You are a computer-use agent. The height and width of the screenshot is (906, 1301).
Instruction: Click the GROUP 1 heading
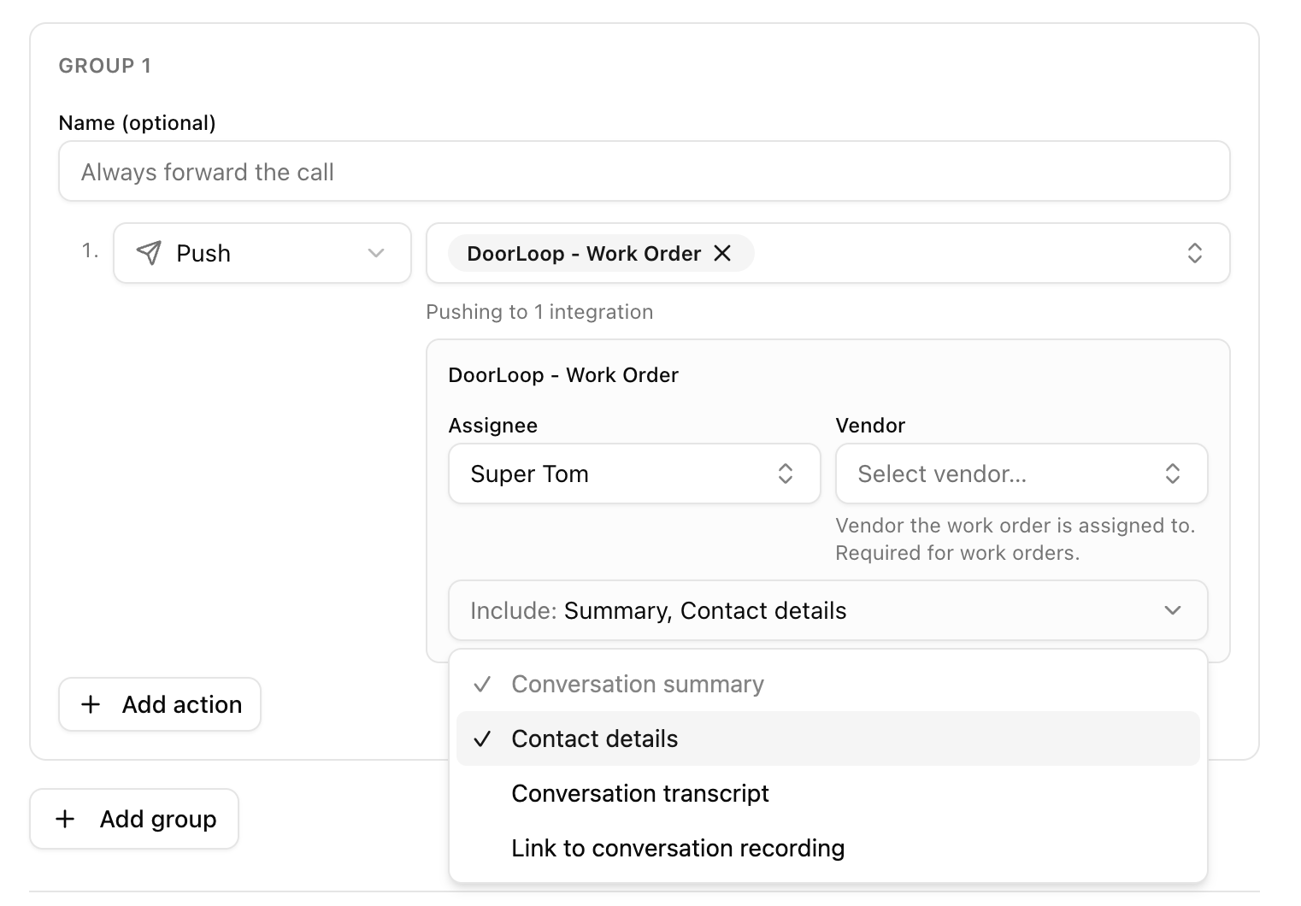click(x=105, y=66)
